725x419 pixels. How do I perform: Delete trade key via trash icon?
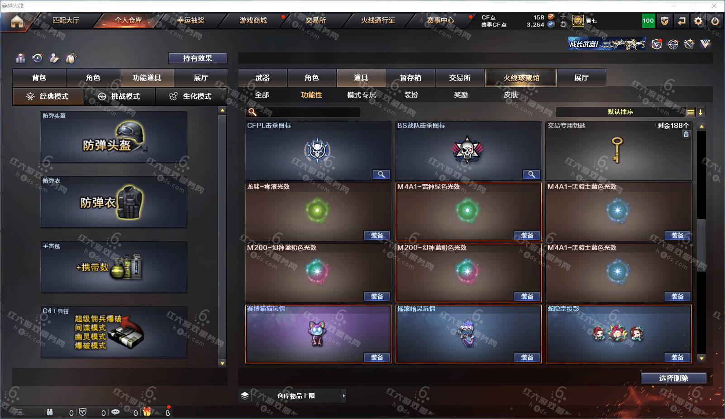click(x=686, y=134)
